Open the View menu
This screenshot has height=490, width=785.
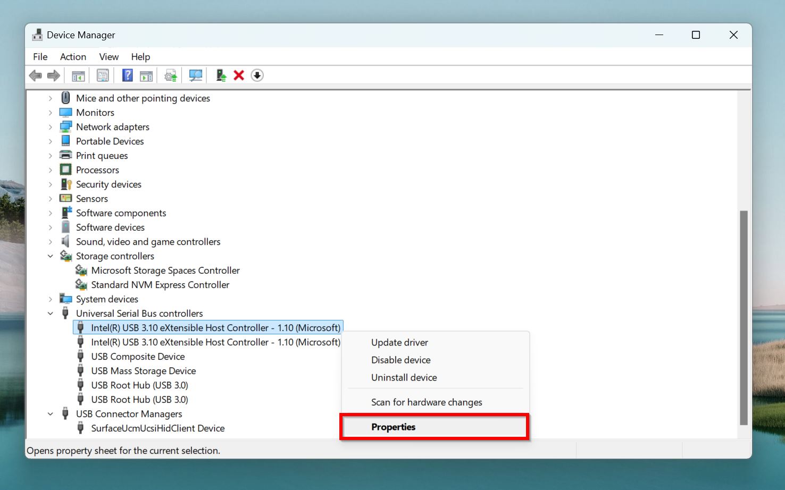coord(109,57)
